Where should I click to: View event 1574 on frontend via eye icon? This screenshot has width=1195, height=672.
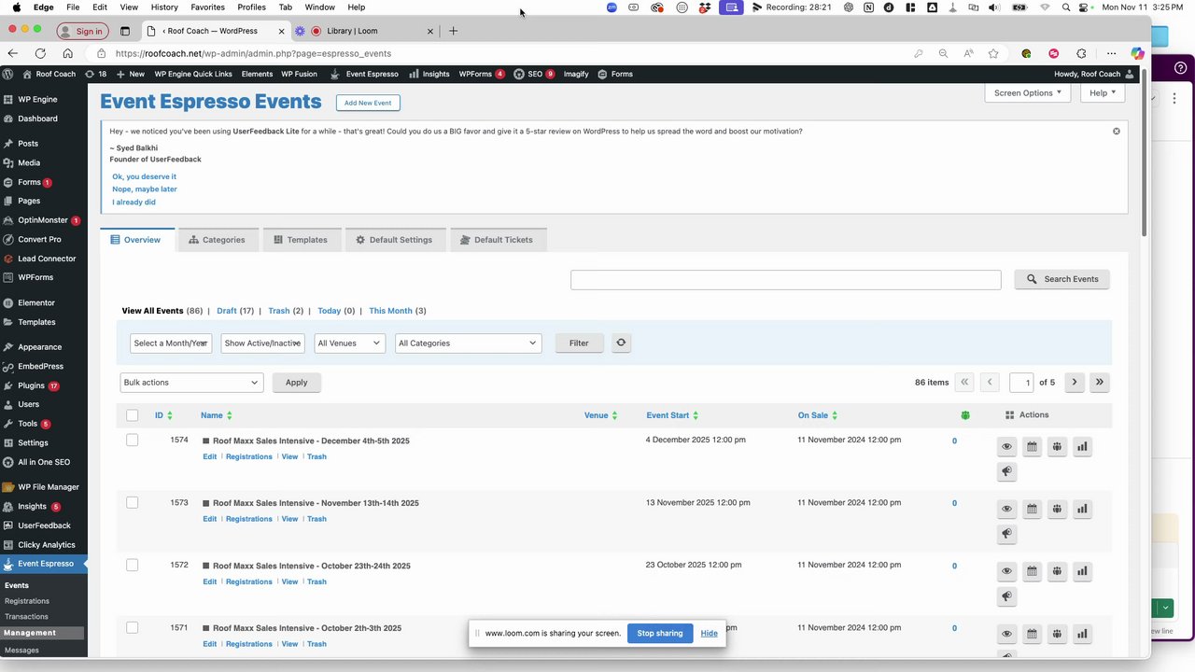[x=1006, y=447]
